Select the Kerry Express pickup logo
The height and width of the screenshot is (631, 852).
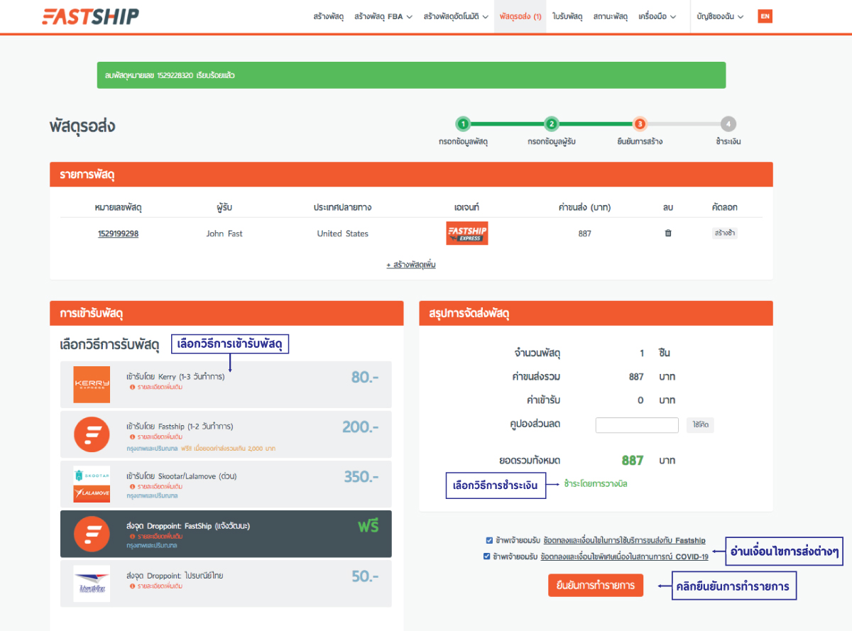point(92,385)
